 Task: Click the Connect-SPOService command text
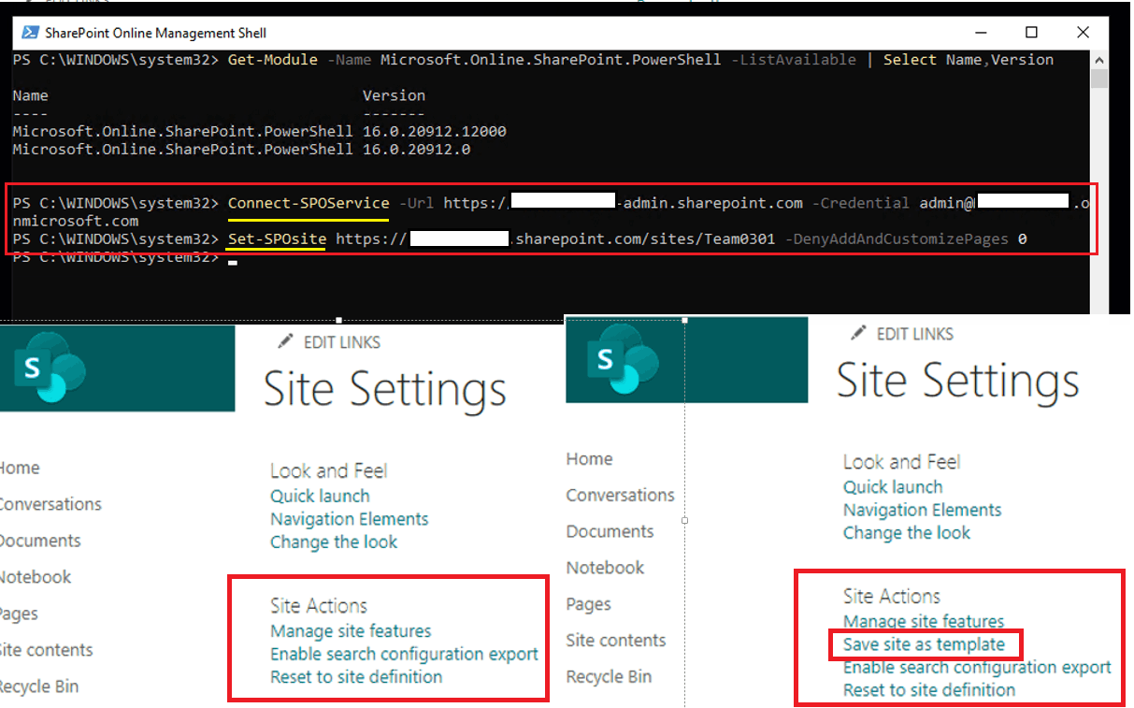[309, 203]
